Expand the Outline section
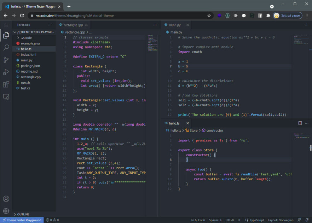312x223 pixels. [x=34, y=214]
